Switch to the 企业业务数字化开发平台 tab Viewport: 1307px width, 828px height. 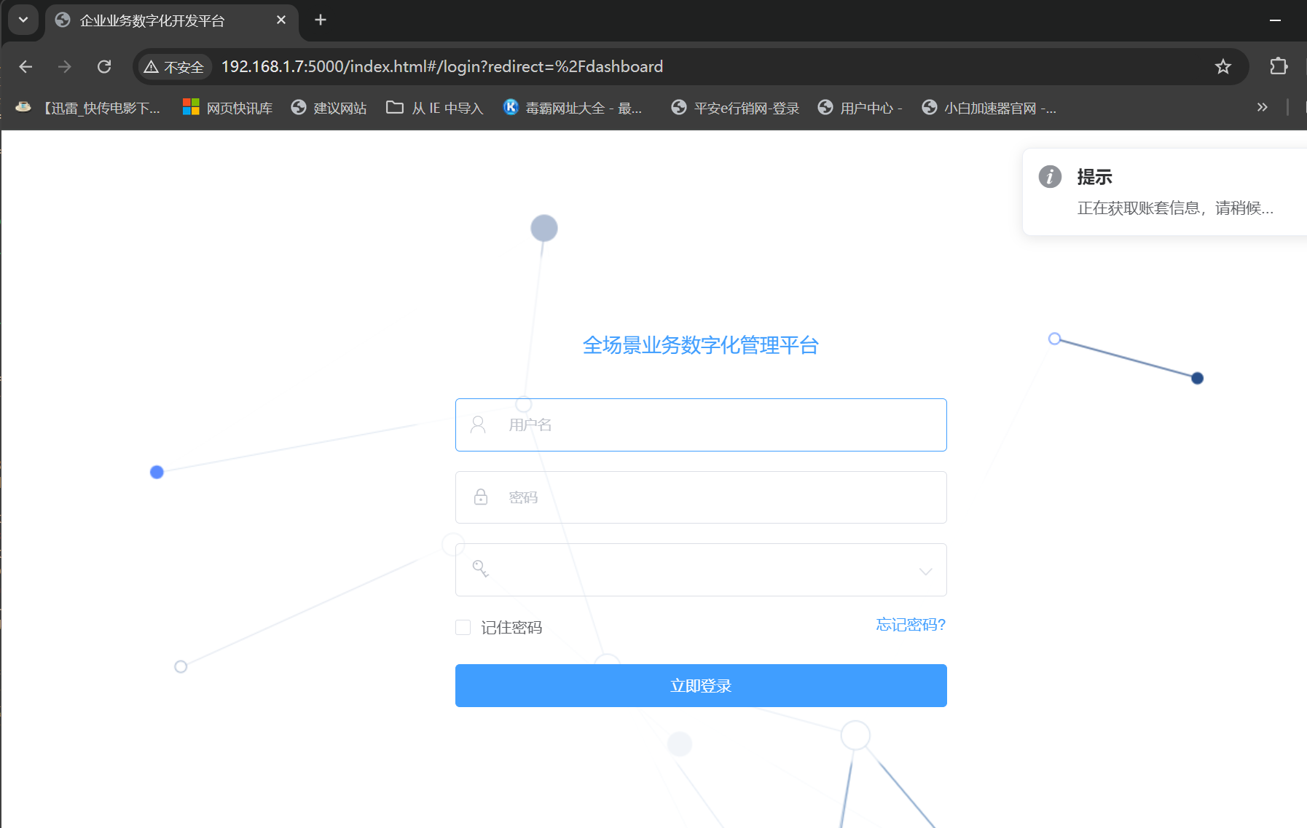pyautogui.click(x=153, y=21)
